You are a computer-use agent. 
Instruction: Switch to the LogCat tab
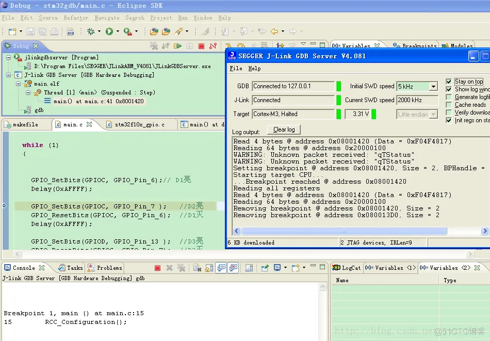347,268
